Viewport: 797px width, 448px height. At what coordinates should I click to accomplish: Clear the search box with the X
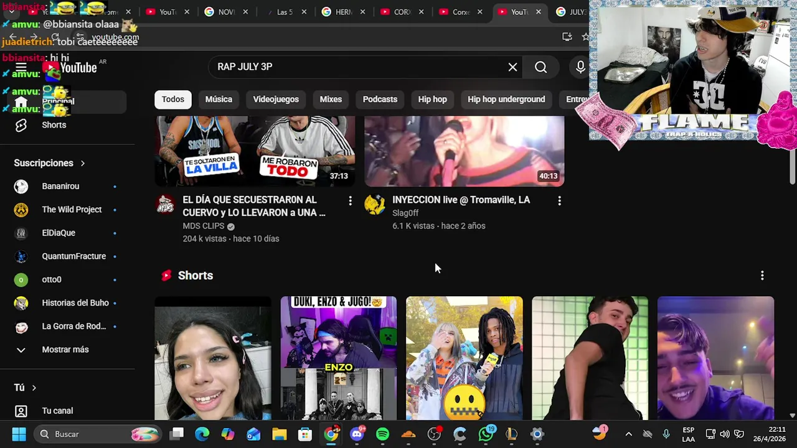pyautogui.click(x=512, y=67)
